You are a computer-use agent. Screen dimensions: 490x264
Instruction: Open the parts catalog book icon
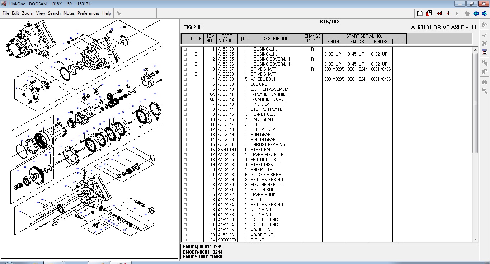pyautogui.click(x=420, y=13)
